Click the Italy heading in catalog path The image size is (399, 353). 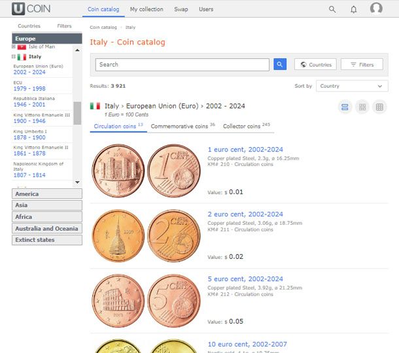pyautogui.click(x=112, y=106)
